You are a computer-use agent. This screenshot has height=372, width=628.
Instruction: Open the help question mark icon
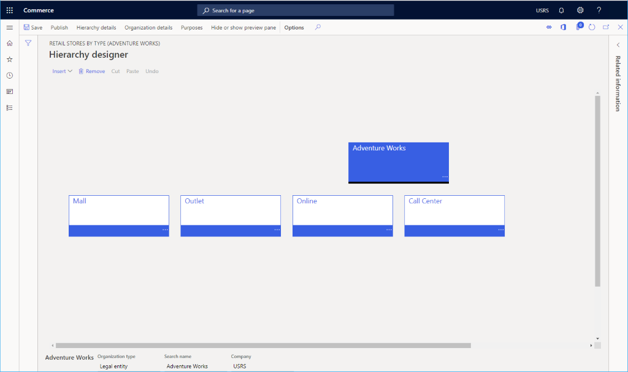pyautogui.click(x=599, y=10)
